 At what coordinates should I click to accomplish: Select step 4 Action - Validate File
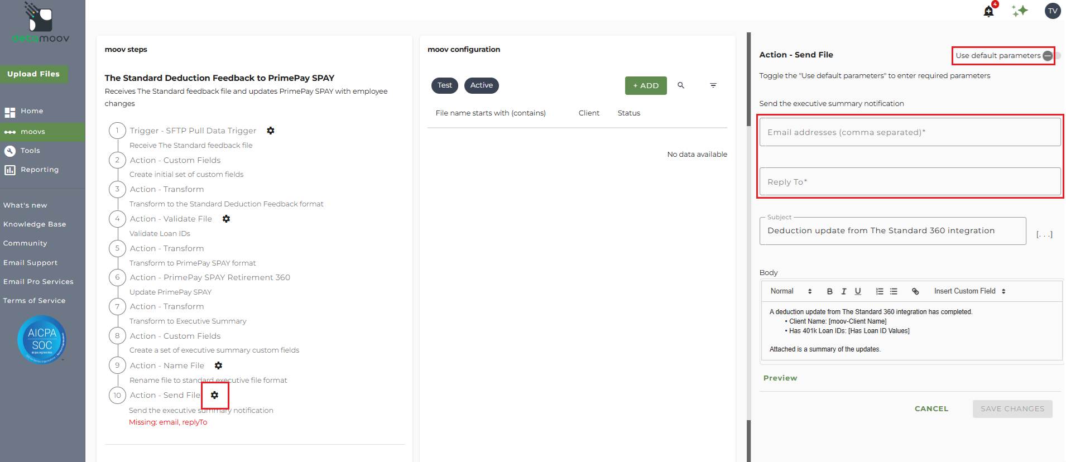(x=171, y=219)
